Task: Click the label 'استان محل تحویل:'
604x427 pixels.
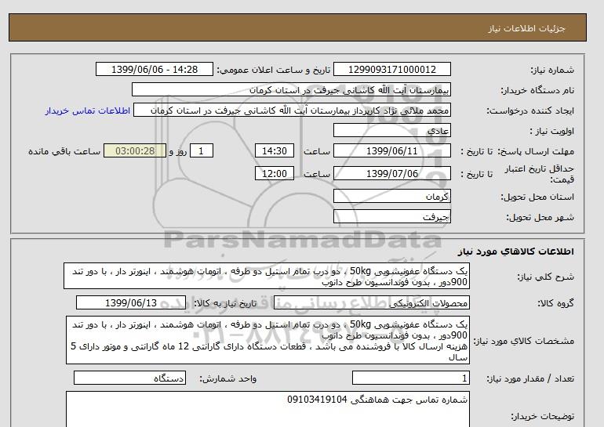Action: (537, 197)
